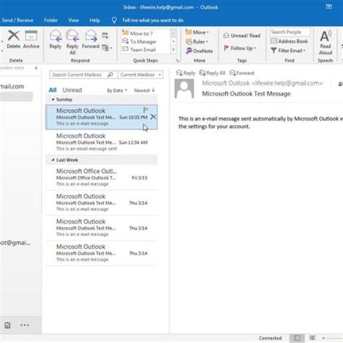Open the Microsoft Office Outlook Fri 3/15 message
The image size is (343, 343).
101,177
